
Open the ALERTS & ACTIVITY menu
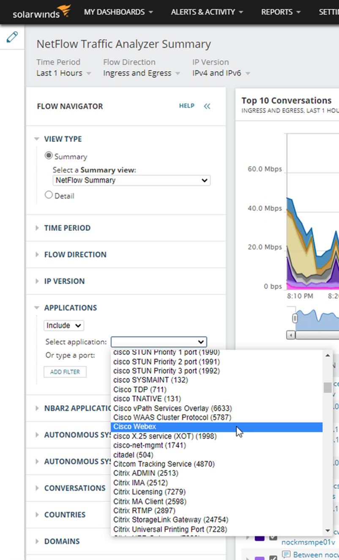point(207,12)
